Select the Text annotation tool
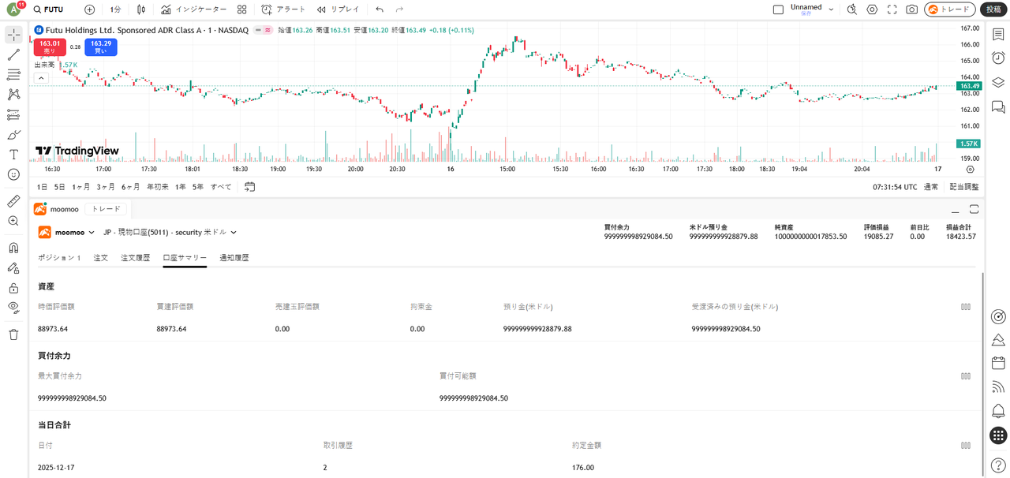The width and height of the screenshot is (1010, 478). [13, 155]
